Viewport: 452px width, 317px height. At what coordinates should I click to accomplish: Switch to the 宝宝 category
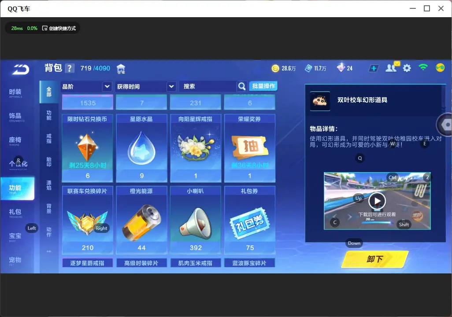click(x=15, y=236)
